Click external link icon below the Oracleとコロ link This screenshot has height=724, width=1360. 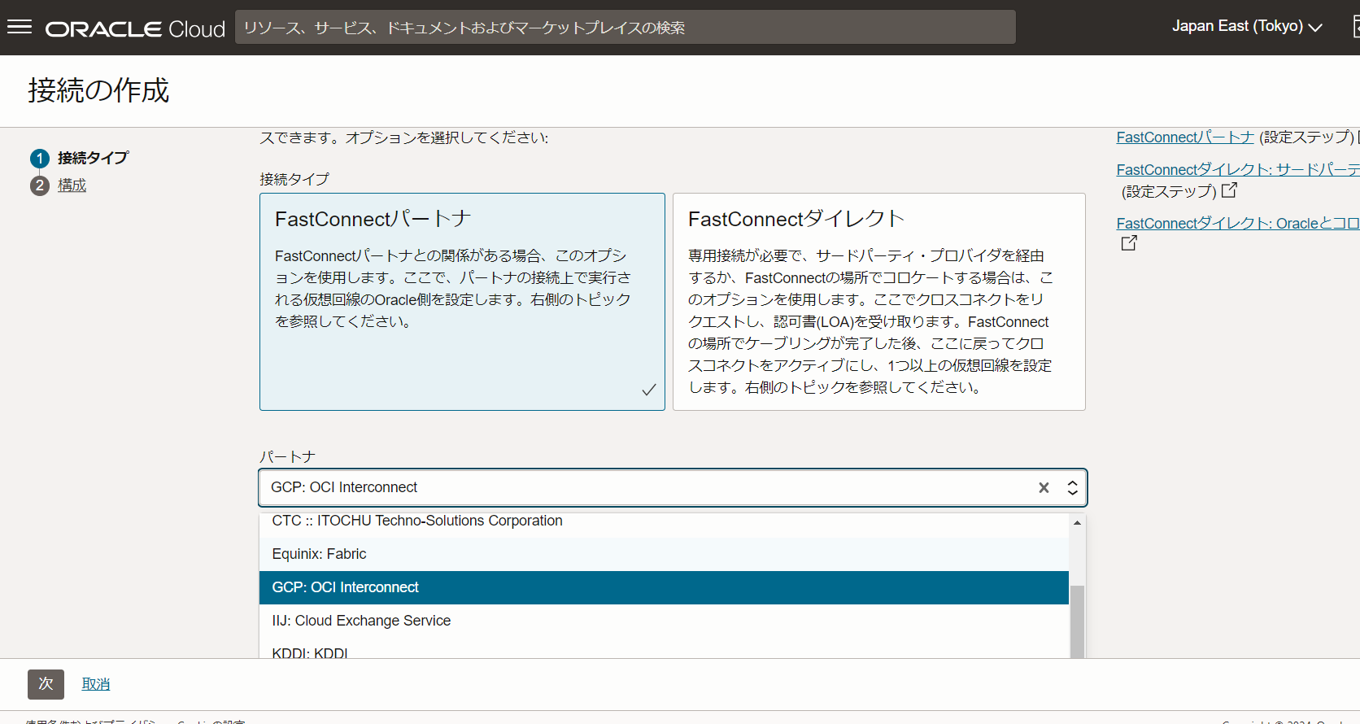click(1129, 243)
